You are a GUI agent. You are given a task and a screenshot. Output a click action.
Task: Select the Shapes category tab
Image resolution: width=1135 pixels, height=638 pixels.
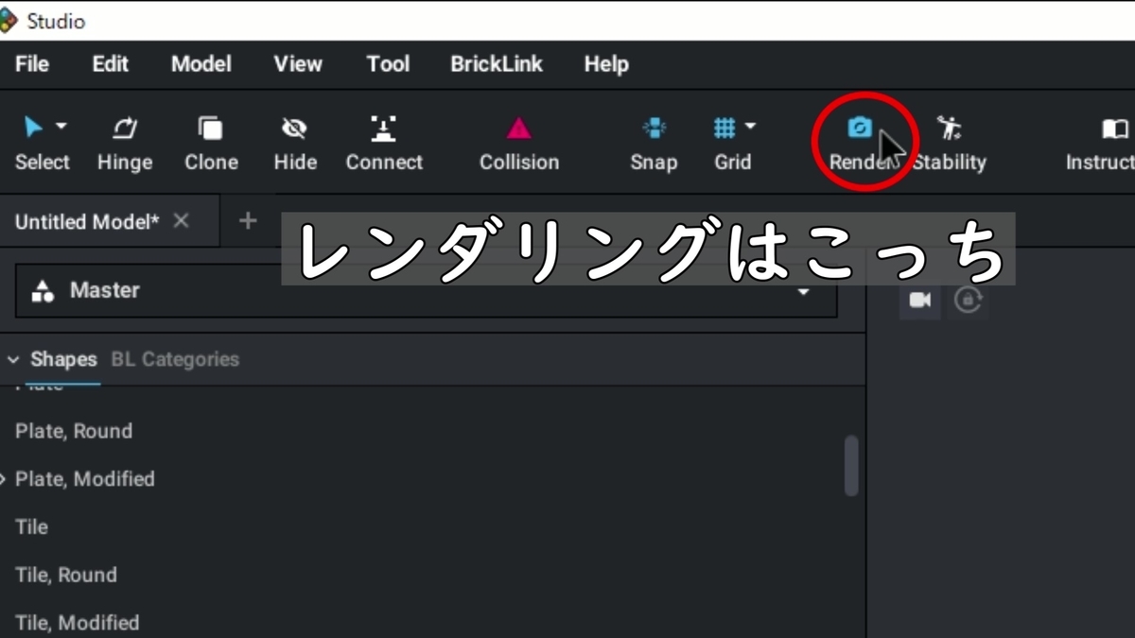pyautogui.click(x=63, y=359)
